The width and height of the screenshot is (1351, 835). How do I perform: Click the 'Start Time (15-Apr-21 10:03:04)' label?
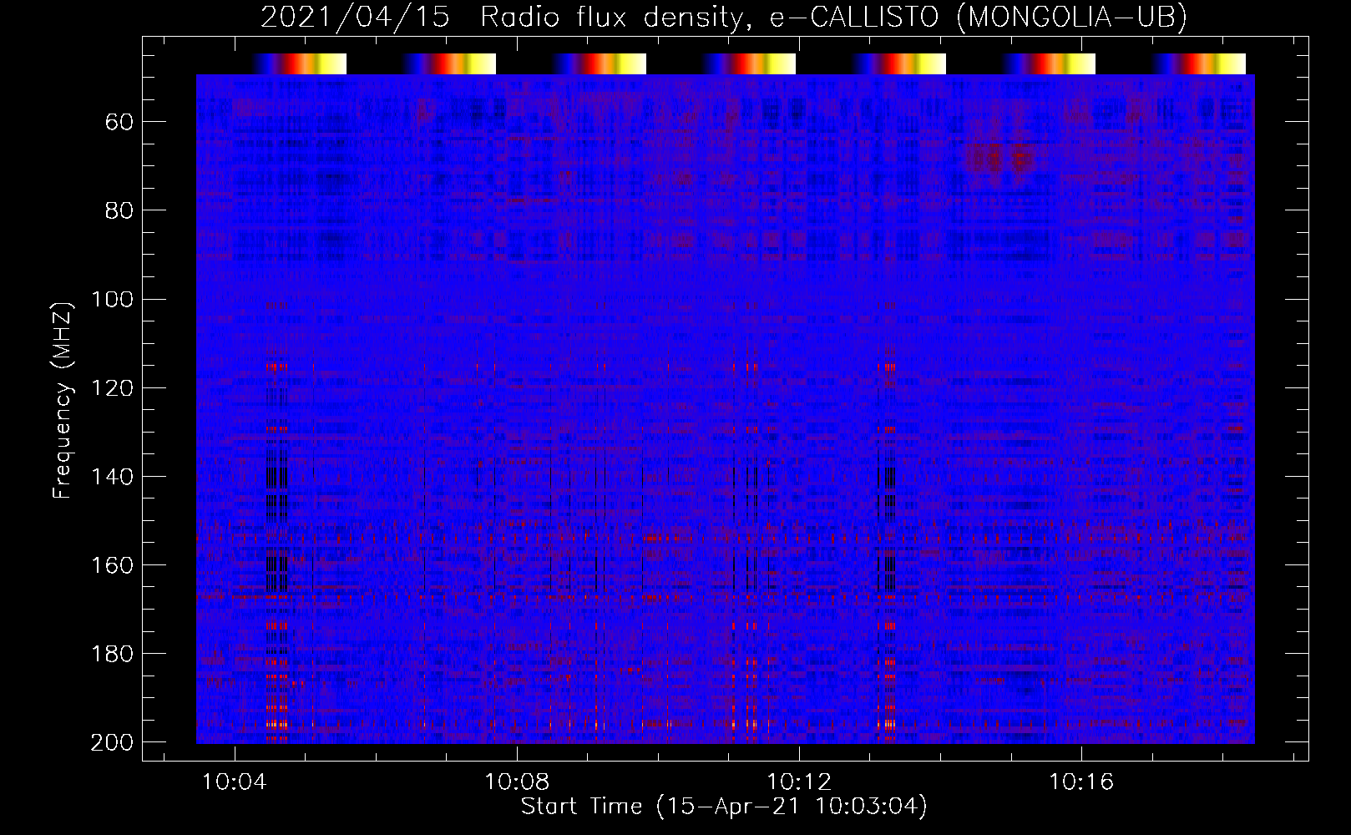[x=724, y=807]
